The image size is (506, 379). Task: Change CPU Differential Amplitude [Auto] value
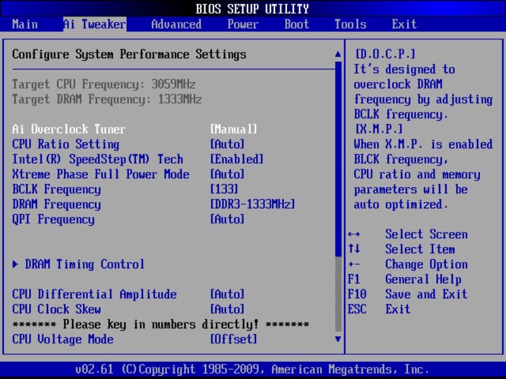[227, 294]
